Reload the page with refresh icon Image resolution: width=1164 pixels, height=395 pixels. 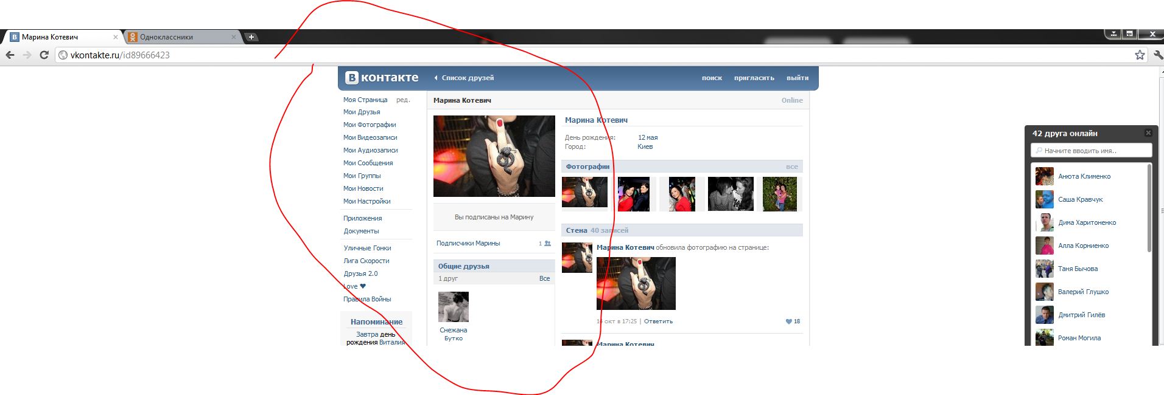tap(44, 55)
